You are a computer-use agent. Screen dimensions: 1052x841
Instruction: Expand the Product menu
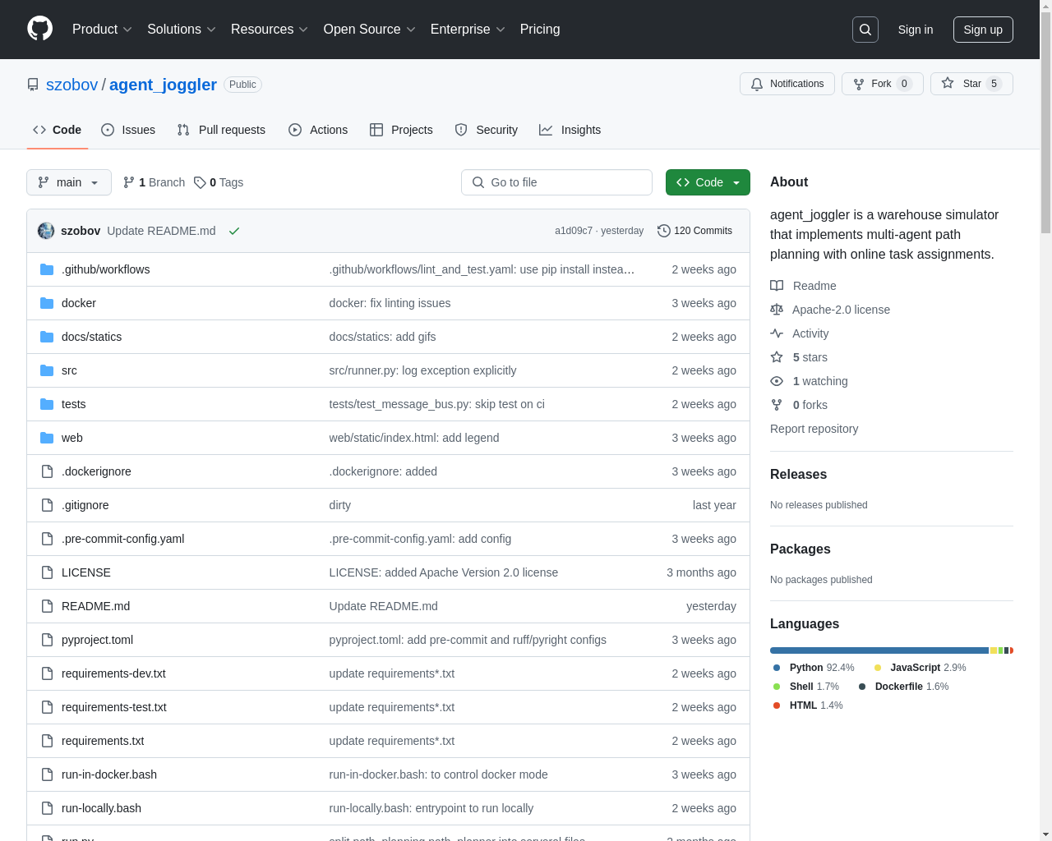click(102, 30)
